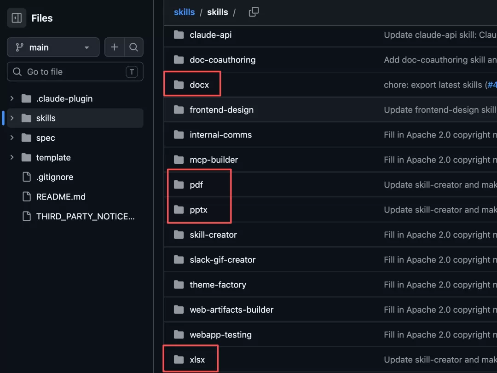Expand the .claude-plugin folder chevron
Screen dimensions: 497x373
tap(12, 98)
